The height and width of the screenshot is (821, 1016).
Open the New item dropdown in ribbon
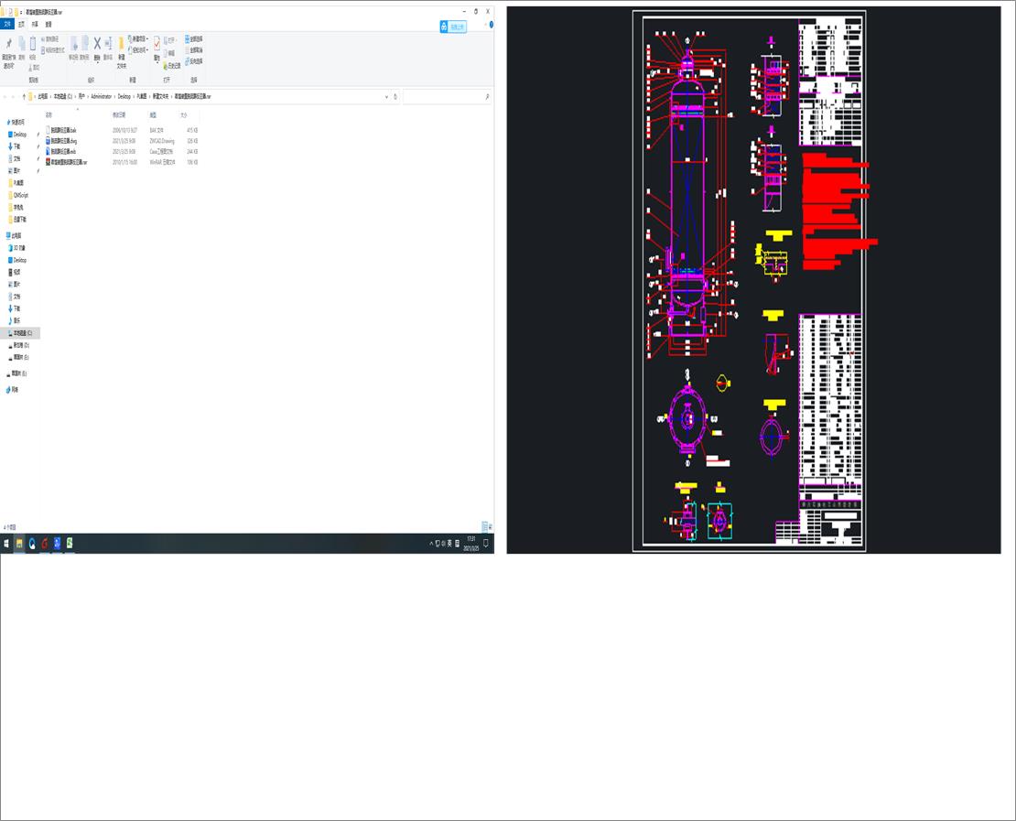[138, 38]
